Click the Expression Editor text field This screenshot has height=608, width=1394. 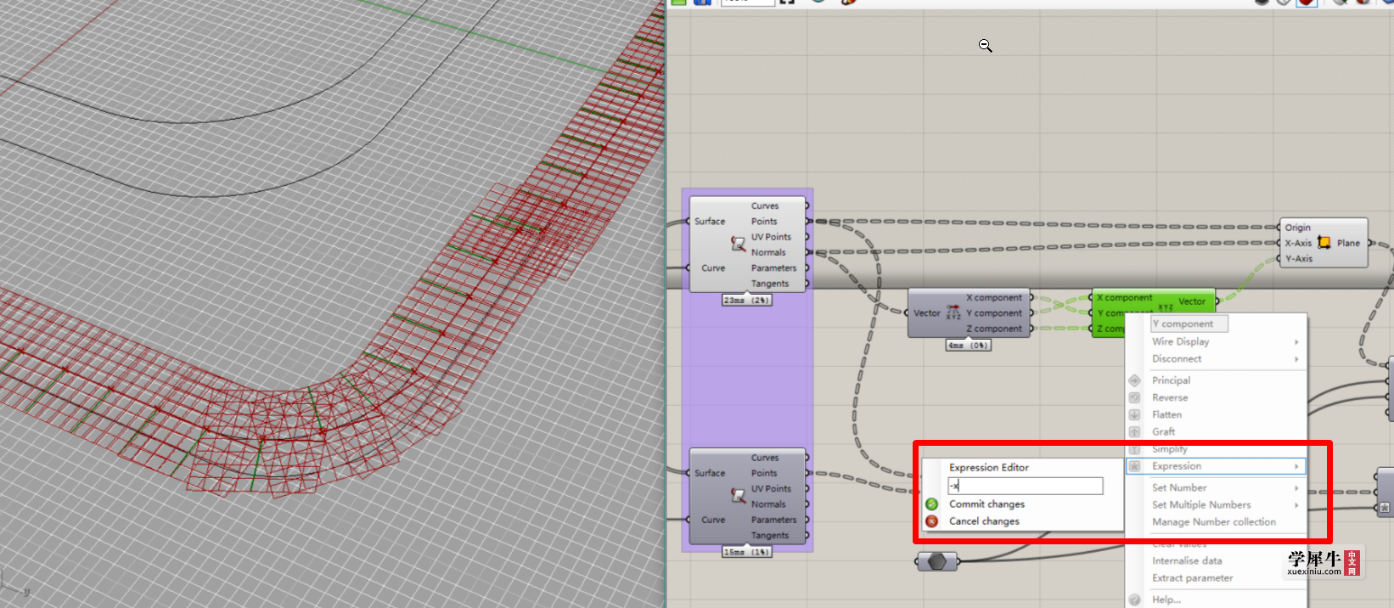click(1026, 486)
